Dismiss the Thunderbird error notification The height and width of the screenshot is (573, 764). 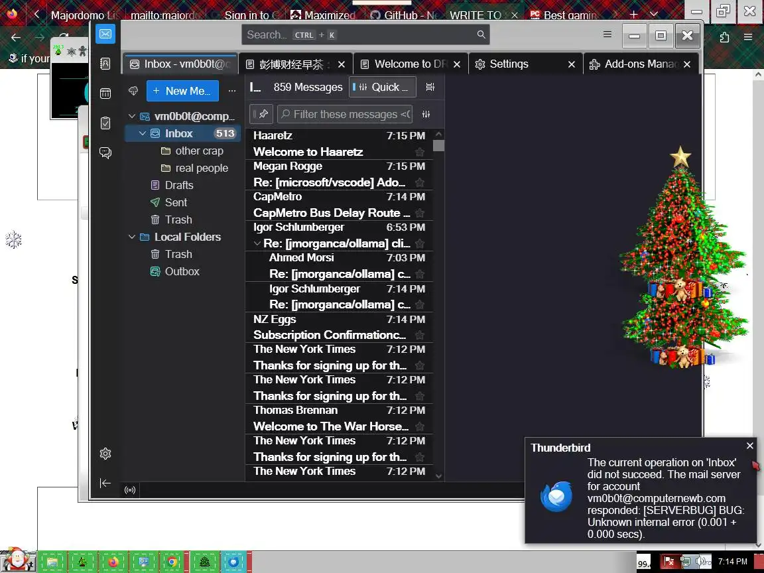pyautogui.click(x=750, y=446)
